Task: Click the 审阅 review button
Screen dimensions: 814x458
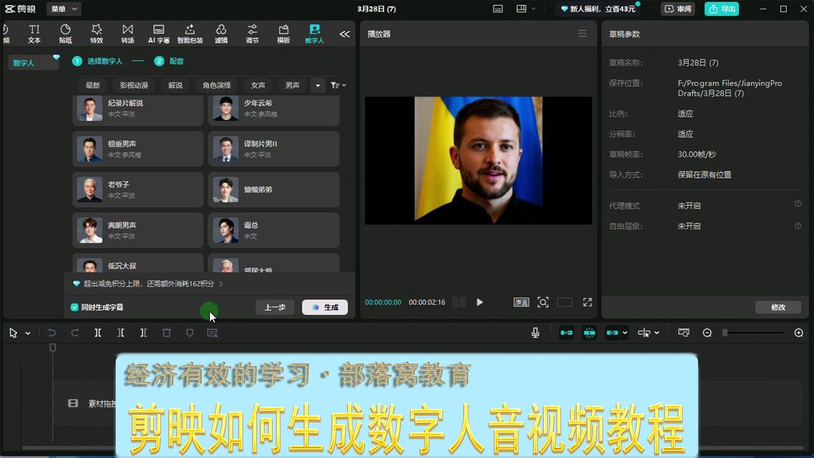Action: (x=678, y=9)
